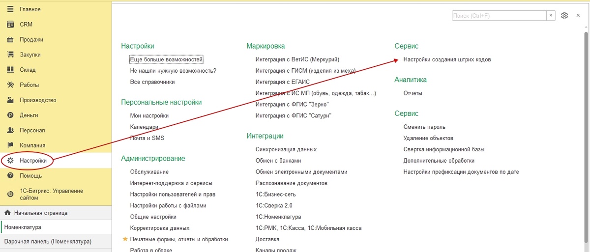Click the Склад warehouse icon
The image size is (590, 252).
point(10,70)
